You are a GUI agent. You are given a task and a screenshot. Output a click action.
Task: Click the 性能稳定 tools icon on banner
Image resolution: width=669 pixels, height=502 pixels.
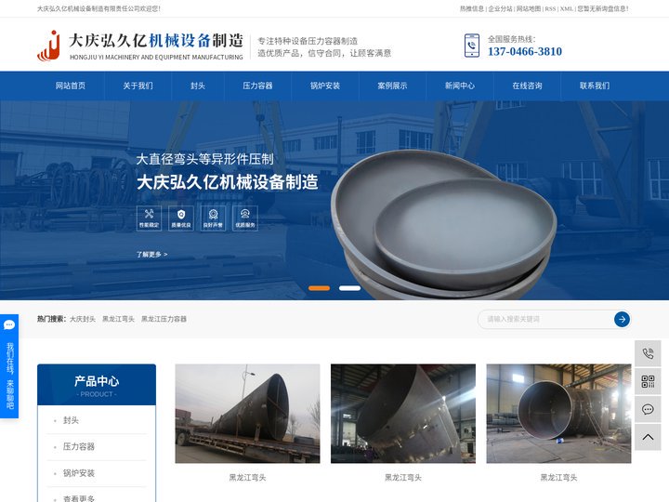(149, 218)
